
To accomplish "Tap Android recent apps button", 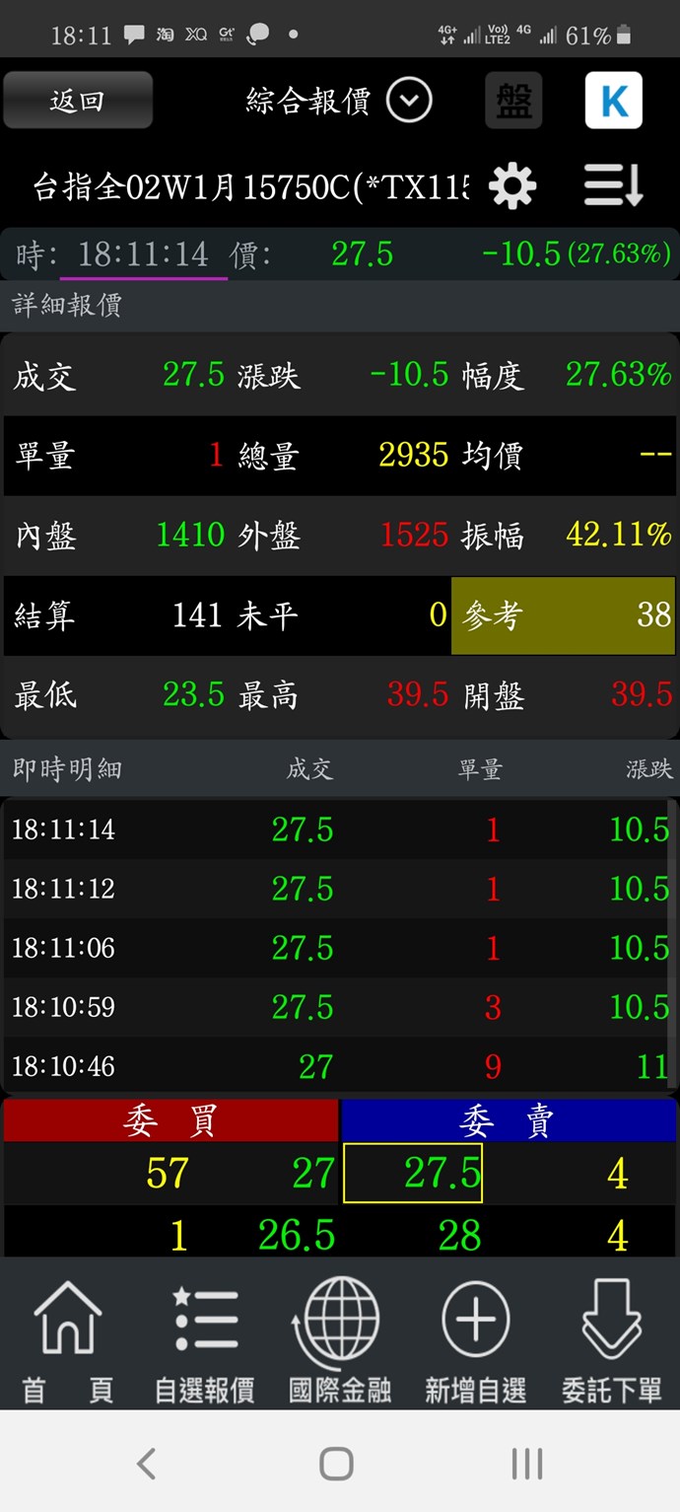I will click(x=527, y=1464).
